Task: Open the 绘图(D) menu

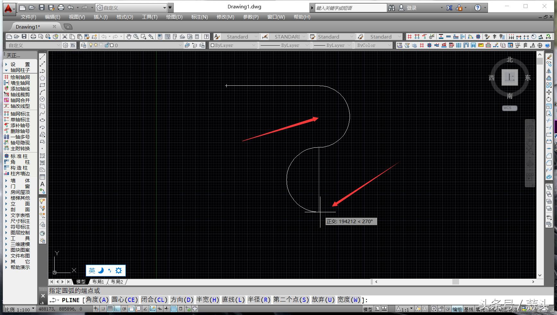Action: click(x=174, y=17)
